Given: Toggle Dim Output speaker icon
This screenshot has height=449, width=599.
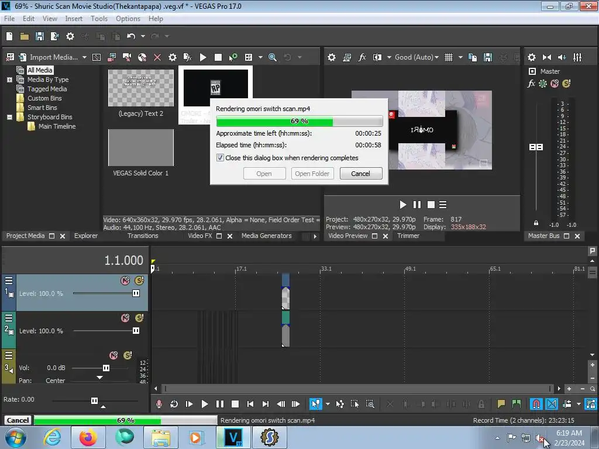Looking at the screenshot, I should pos(562,57).
